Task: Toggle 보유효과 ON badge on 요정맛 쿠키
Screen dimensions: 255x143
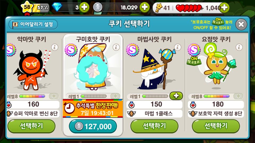Action: [x=194, y=61]
